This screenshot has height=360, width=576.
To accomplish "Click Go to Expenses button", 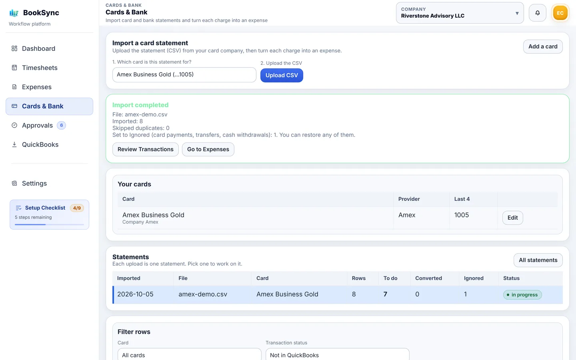I will [x=208, y=149].
